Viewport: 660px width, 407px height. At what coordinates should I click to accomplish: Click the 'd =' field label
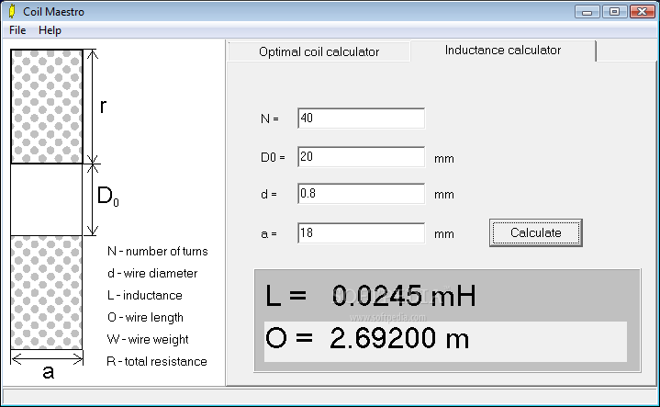click(x=269, y=194)
